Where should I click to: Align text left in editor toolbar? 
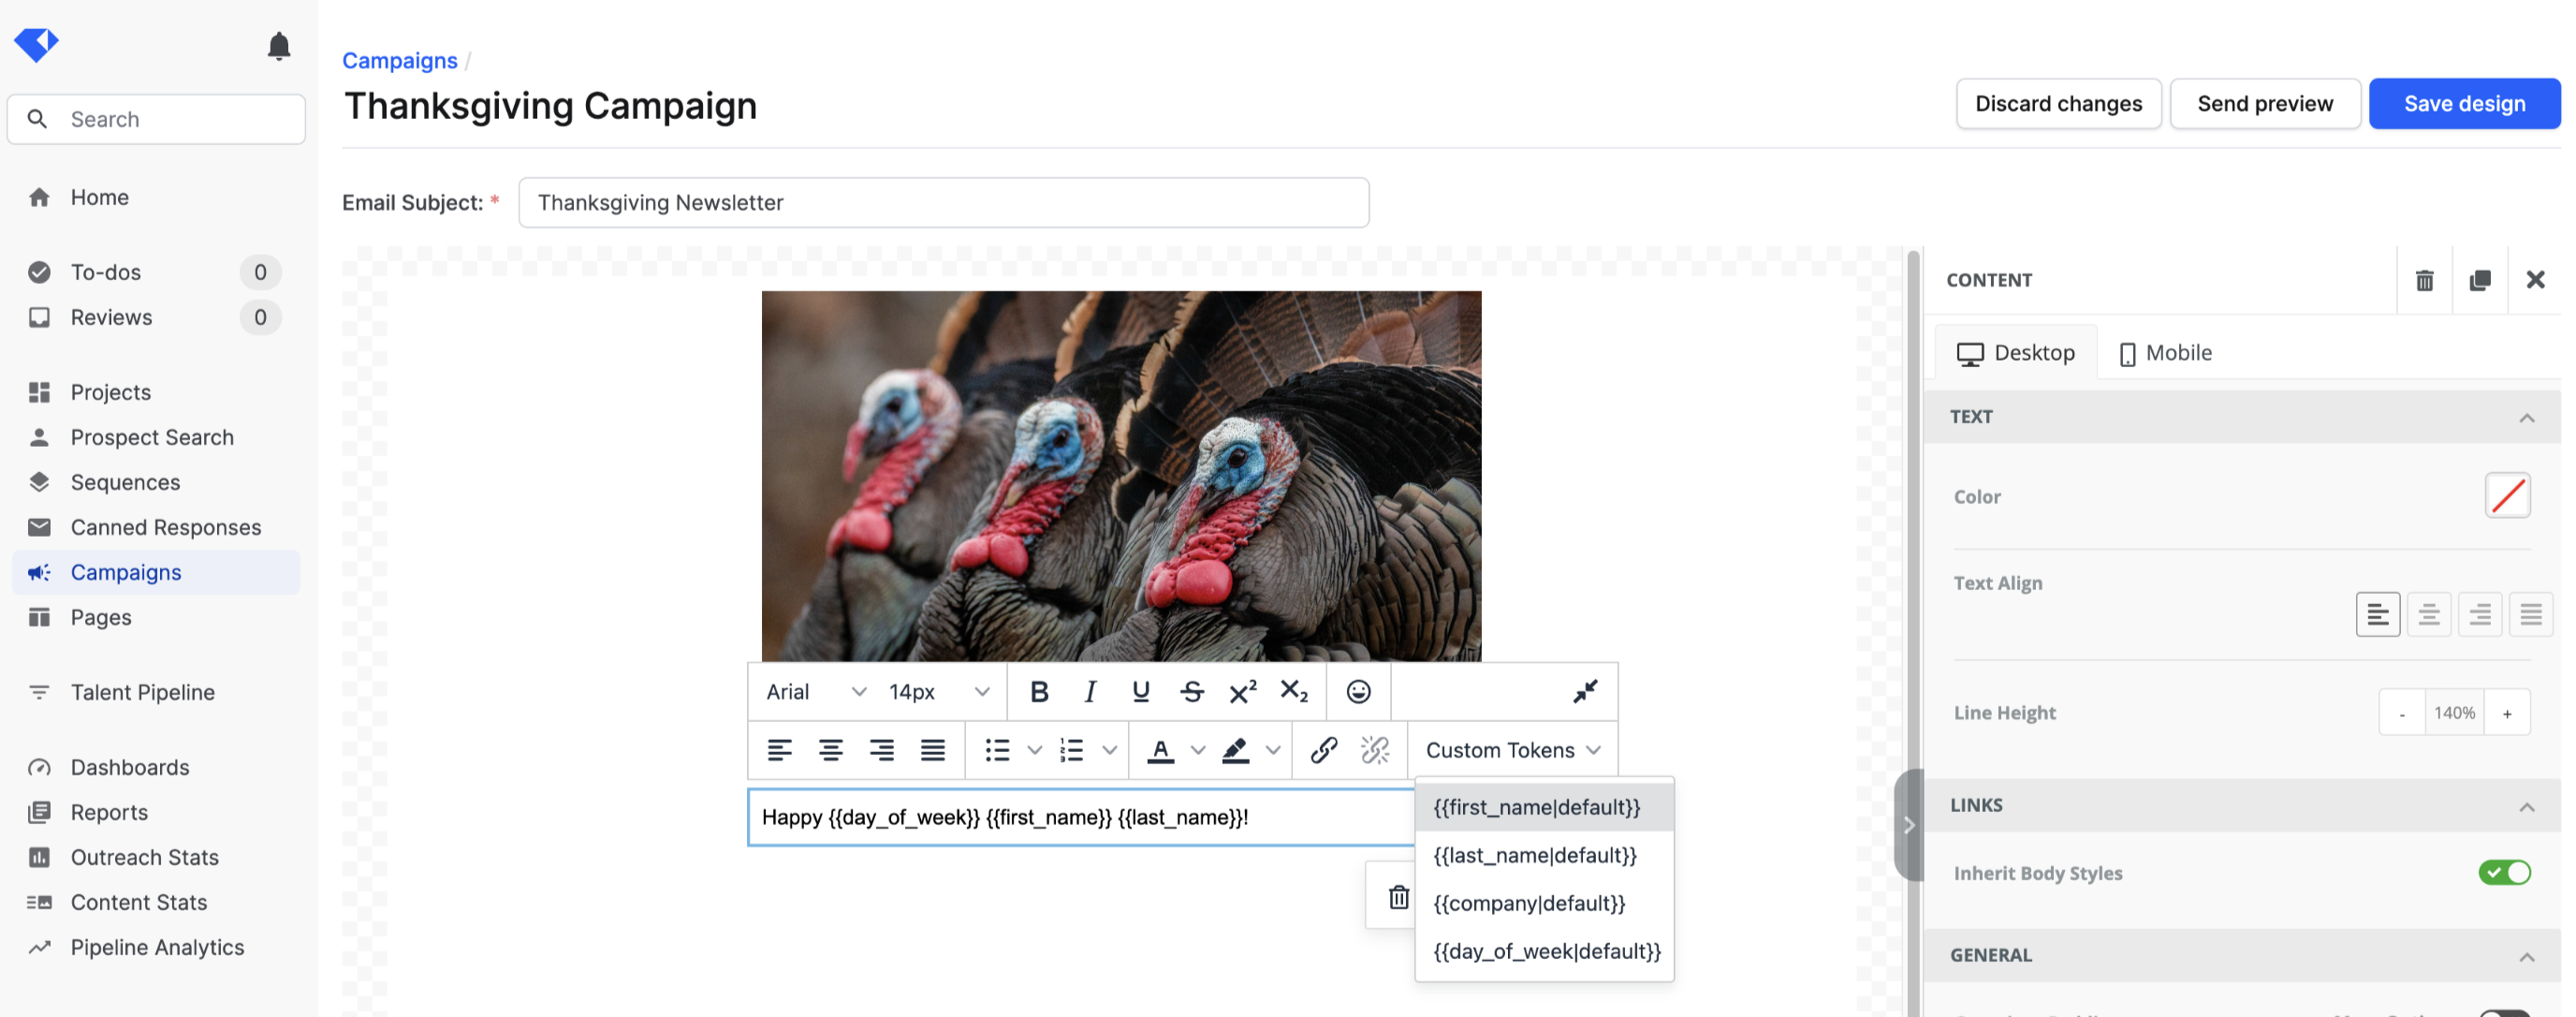coord(779,750)
